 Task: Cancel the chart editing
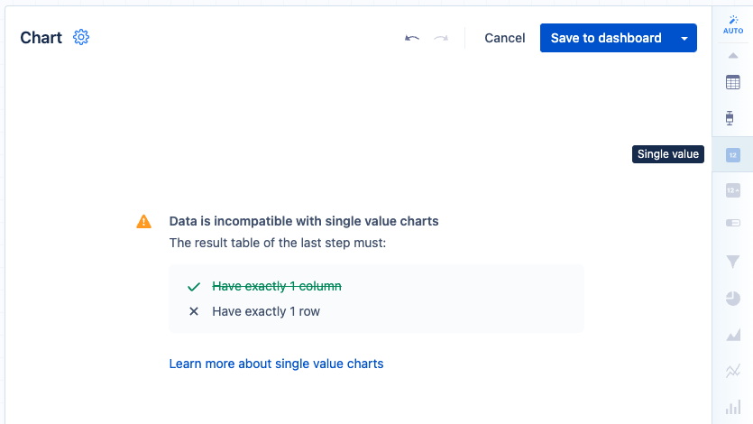505,38
